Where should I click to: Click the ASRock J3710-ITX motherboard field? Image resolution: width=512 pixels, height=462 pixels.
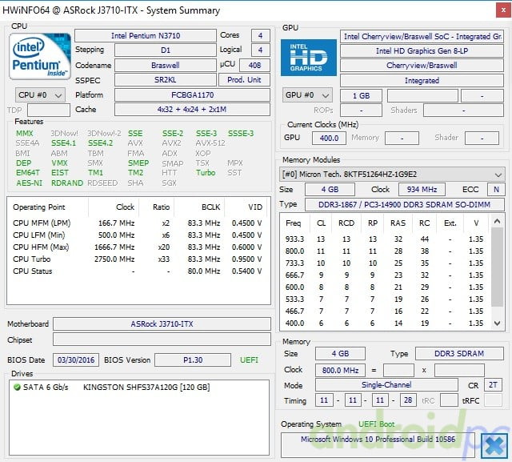tap(162, 323)
